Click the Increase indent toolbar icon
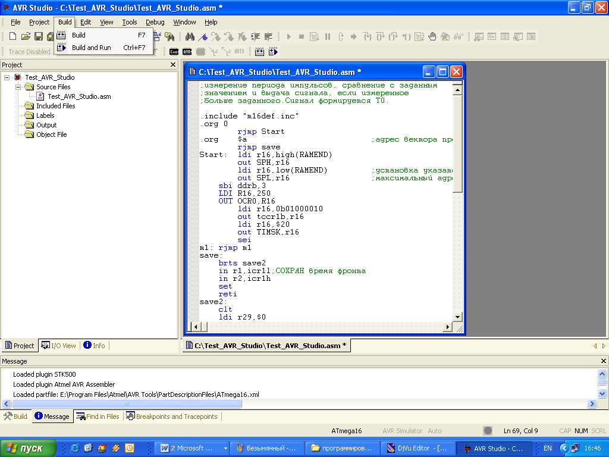The image size is (609, 457). (x=256, y=36)
